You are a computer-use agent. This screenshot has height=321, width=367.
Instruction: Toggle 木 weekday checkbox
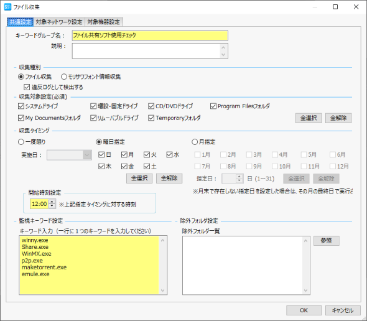(x=101, y=167)
